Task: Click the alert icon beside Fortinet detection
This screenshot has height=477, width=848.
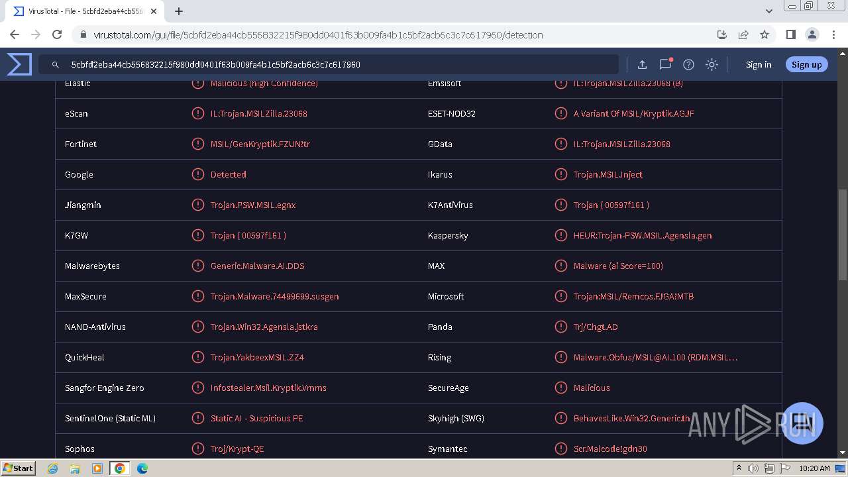Action: (x=197, y=144)
